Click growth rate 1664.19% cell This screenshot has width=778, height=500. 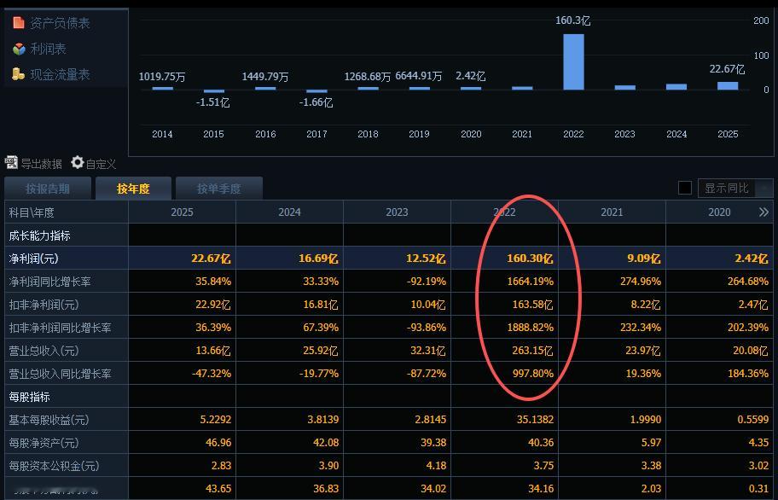coord(530,282)
